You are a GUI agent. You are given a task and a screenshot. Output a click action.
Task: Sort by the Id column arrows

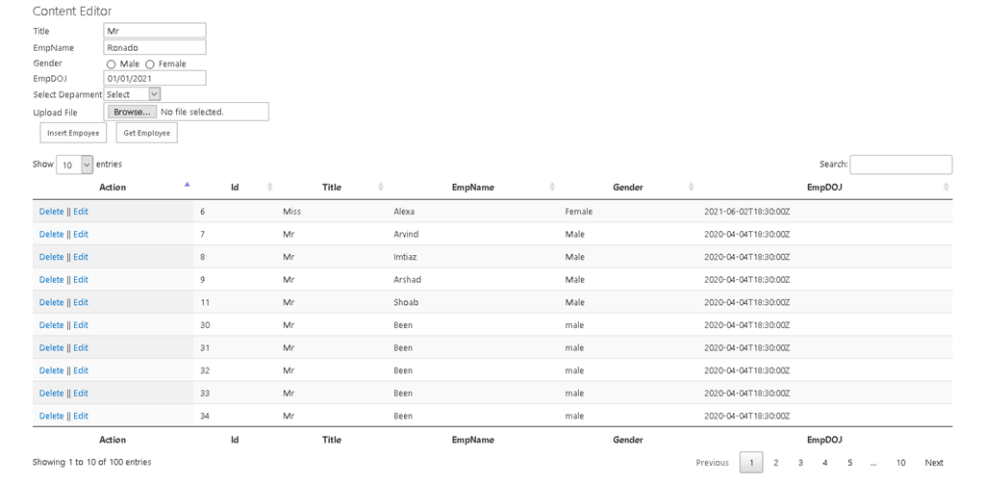tap(270, 188)
